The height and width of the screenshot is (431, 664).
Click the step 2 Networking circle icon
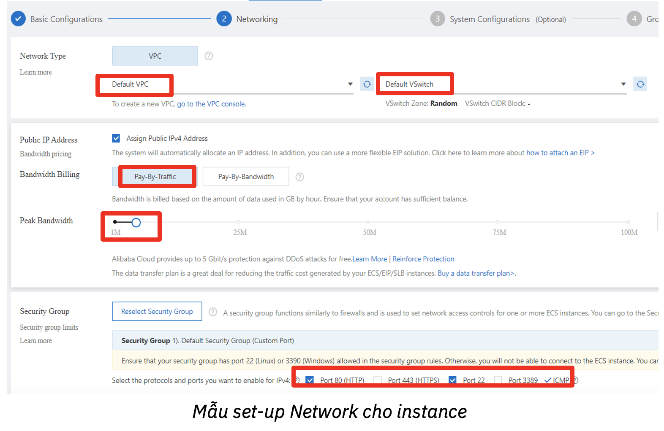click(224, 19)
